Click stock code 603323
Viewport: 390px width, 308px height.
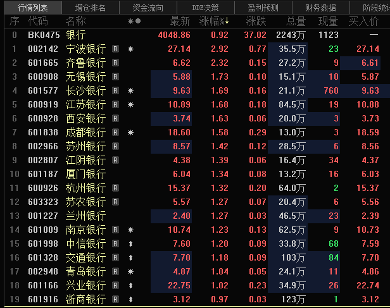43,202
